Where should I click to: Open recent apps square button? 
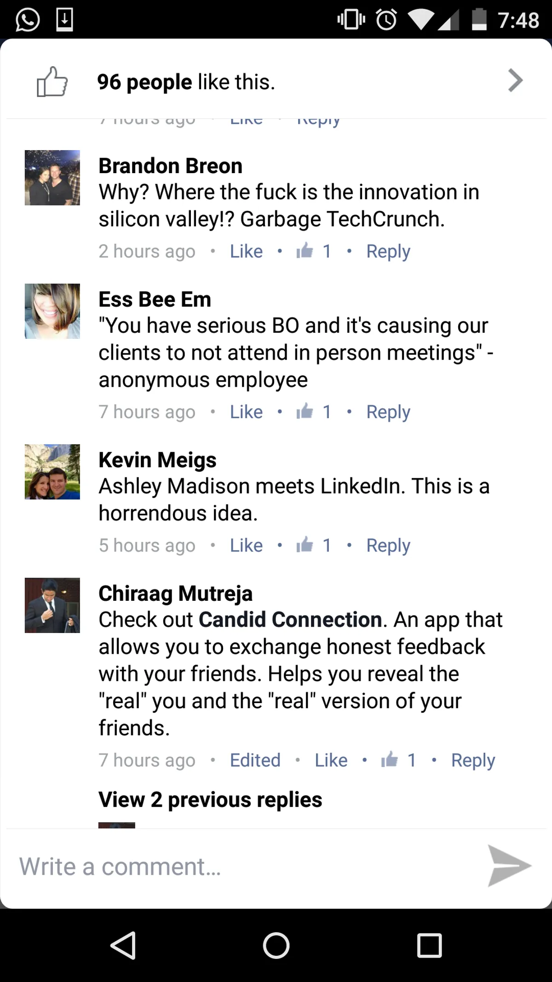[429, 946]
